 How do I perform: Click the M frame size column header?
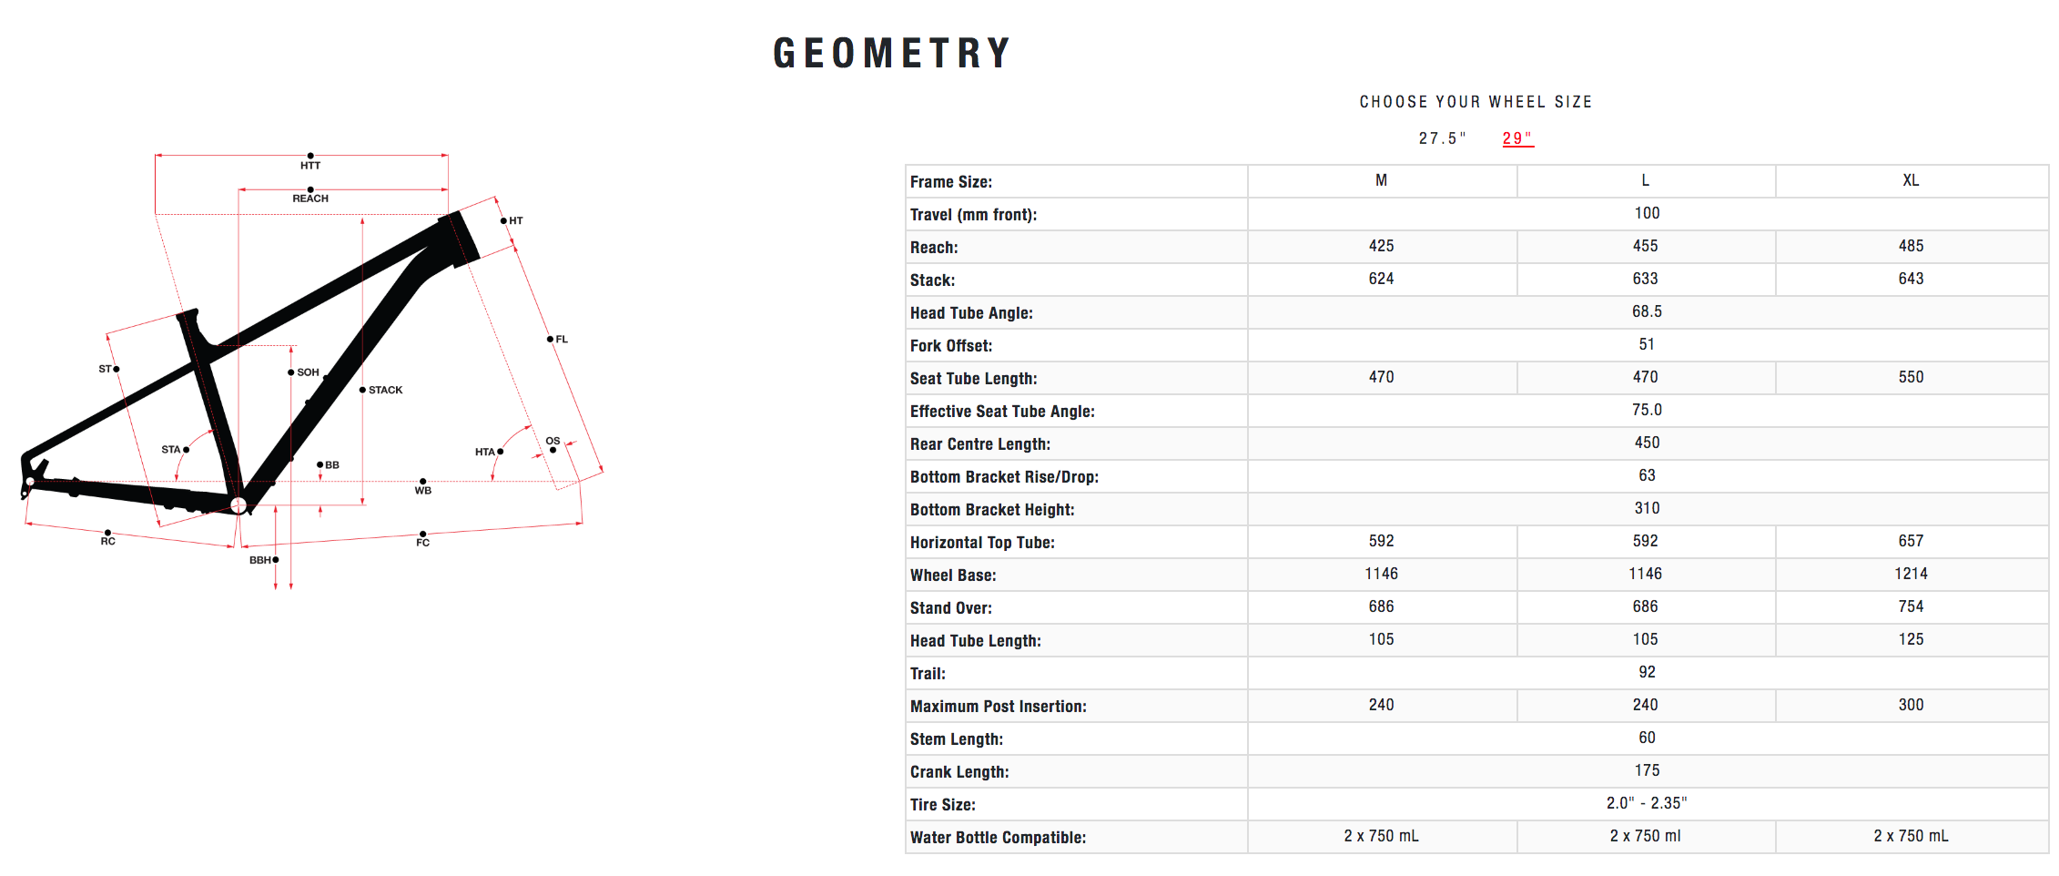click(1381, 180)
